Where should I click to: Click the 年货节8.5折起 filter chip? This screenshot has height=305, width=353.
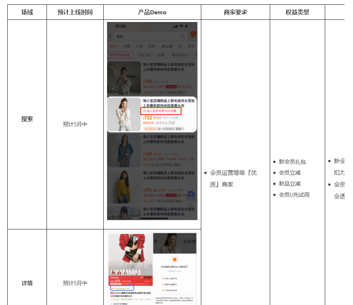(x=120, y=55)
